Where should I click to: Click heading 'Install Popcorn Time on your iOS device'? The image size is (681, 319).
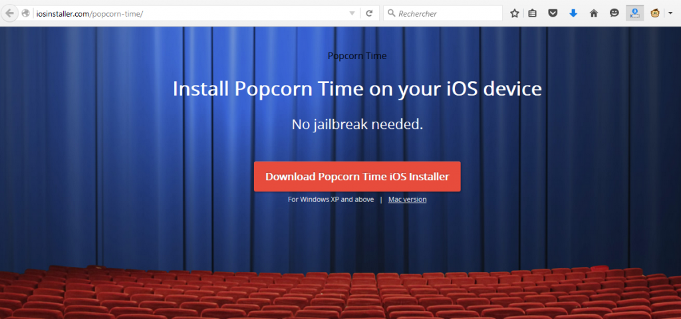357,88
